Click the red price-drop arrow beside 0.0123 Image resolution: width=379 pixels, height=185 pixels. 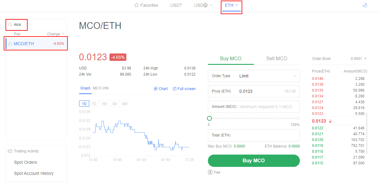pos(330,121)
